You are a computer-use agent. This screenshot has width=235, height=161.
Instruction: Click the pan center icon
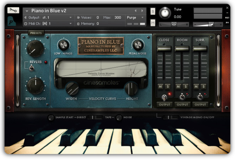[174, 24]
